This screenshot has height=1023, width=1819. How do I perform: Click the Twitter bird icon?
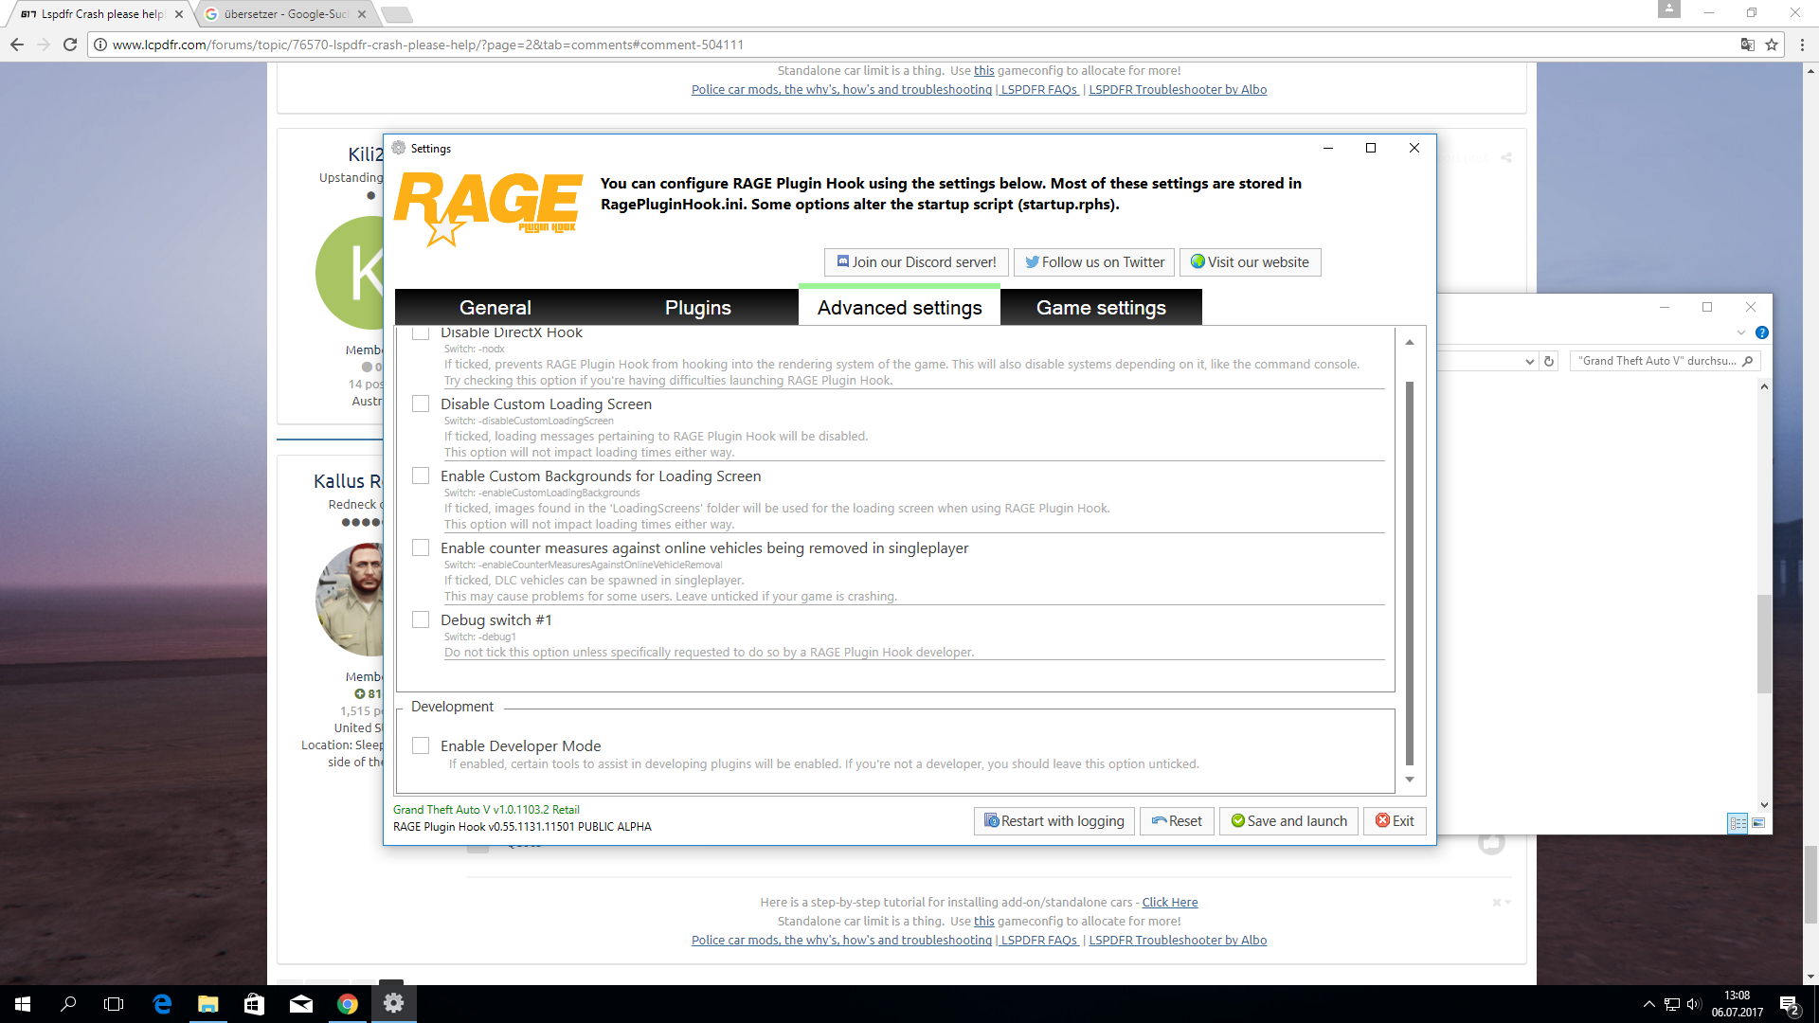(1032, 262)
